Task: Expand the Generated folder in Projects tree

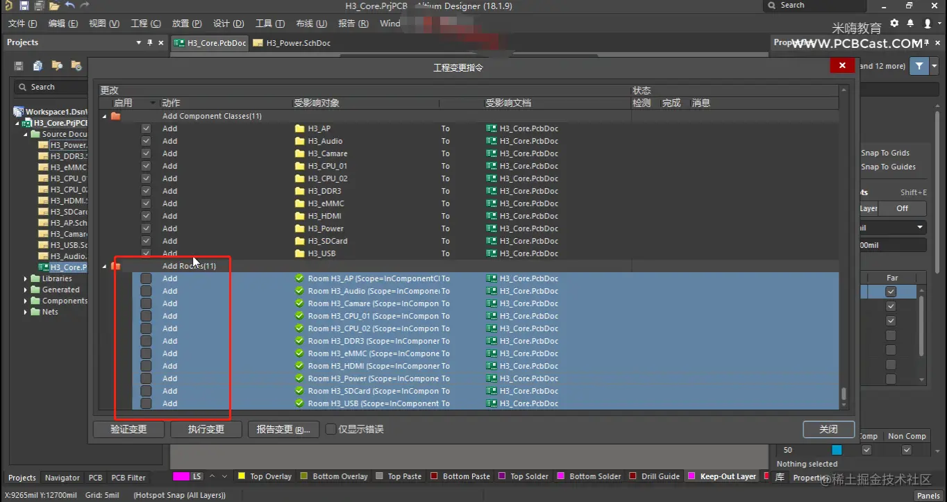Action: click(x=26, y=290)
